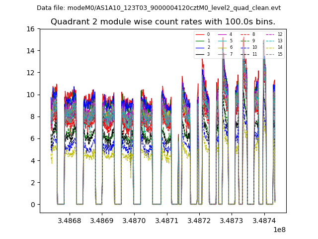Select legend label for module 4
The image size is (318, 239).
(x=231, y=34)
